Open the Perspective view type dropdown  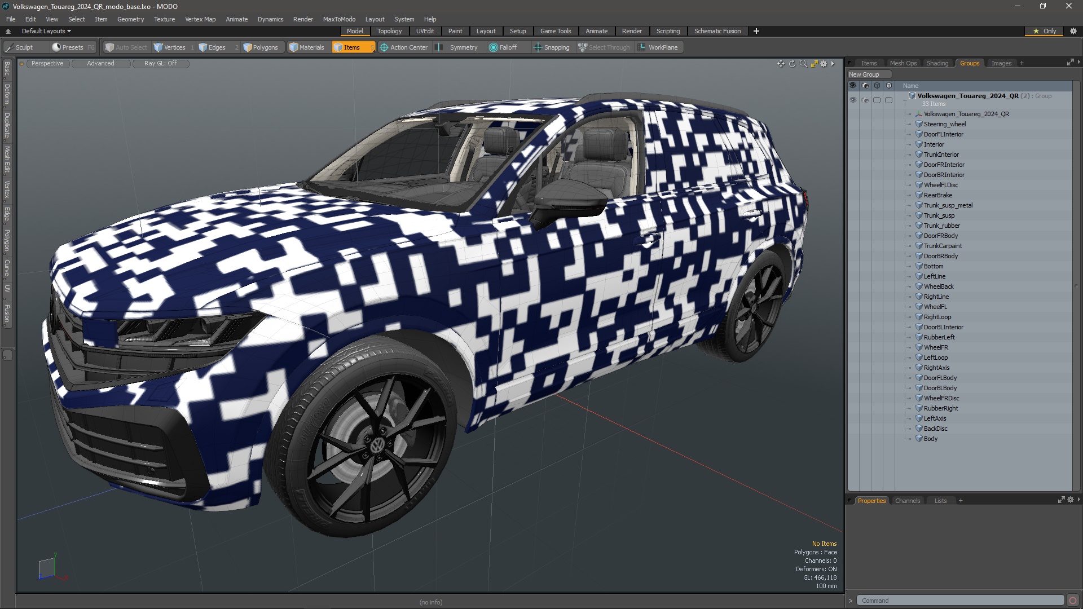(x=47, y=64)
